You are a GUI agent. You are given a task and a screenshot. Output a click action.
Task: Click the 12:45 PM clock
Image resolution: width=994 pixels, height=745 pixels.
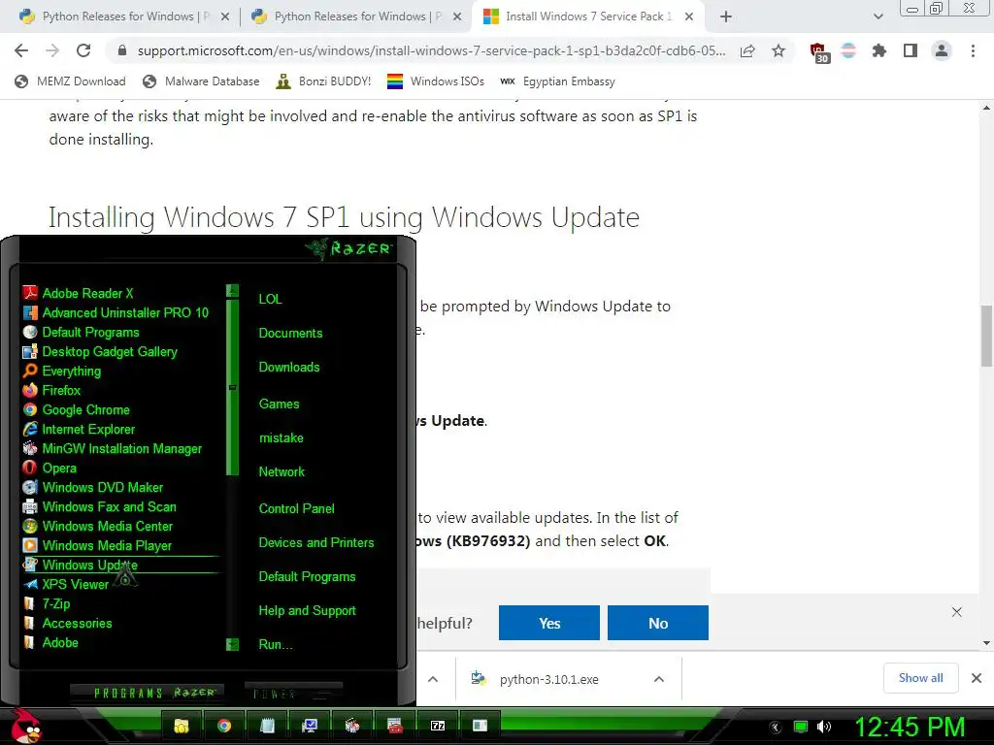(x=910, y=727)
